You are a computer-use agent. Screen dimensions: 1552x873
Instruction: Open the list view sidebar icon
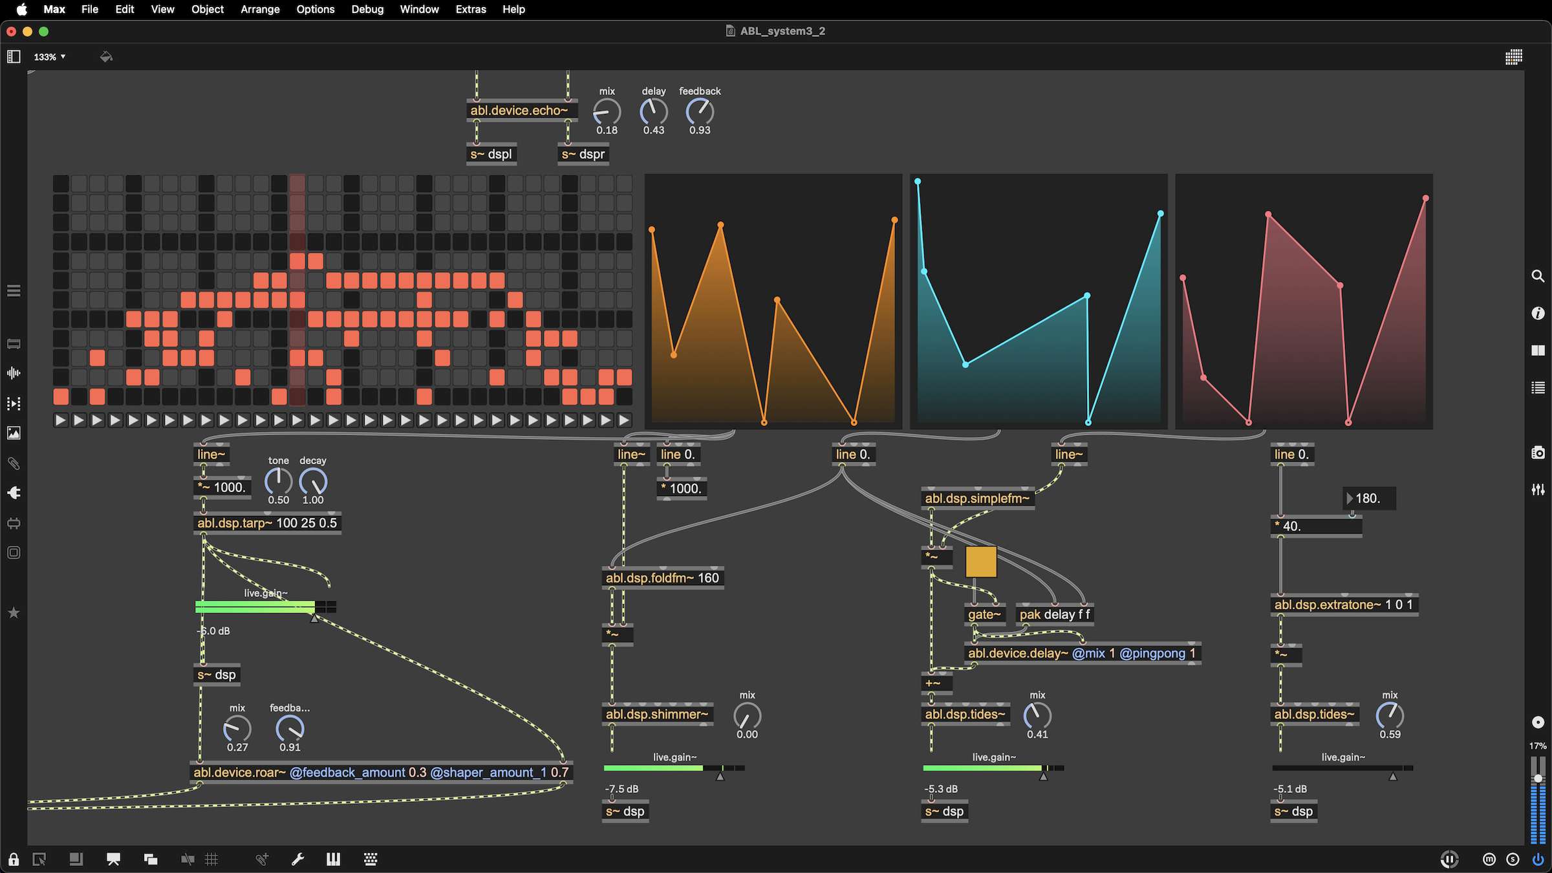[1538, 387]
